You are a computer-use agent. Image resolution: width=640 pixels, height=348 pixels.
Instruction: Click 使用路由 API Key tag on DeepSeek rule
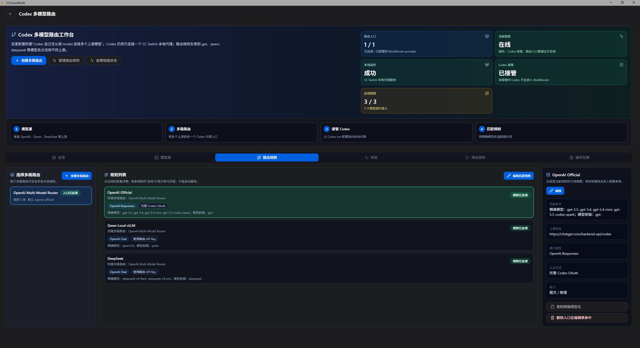pyautogui.click(x=144, y=272)
